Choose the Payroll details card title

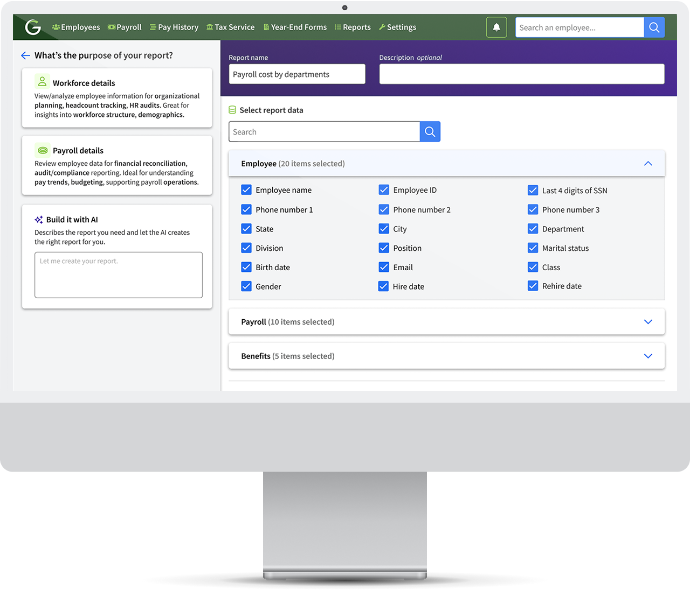pos(78,151)
